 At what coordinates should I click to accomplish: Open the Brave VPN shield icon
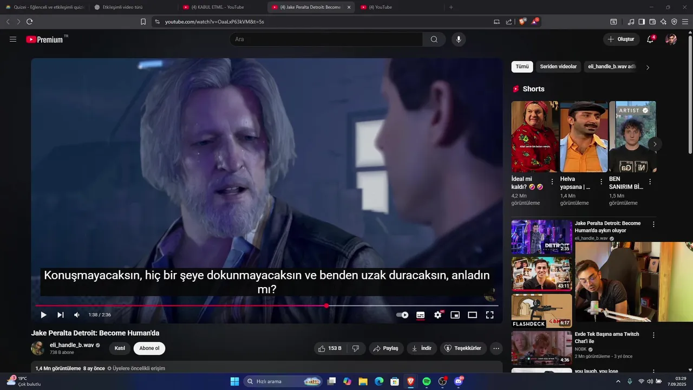674,22
